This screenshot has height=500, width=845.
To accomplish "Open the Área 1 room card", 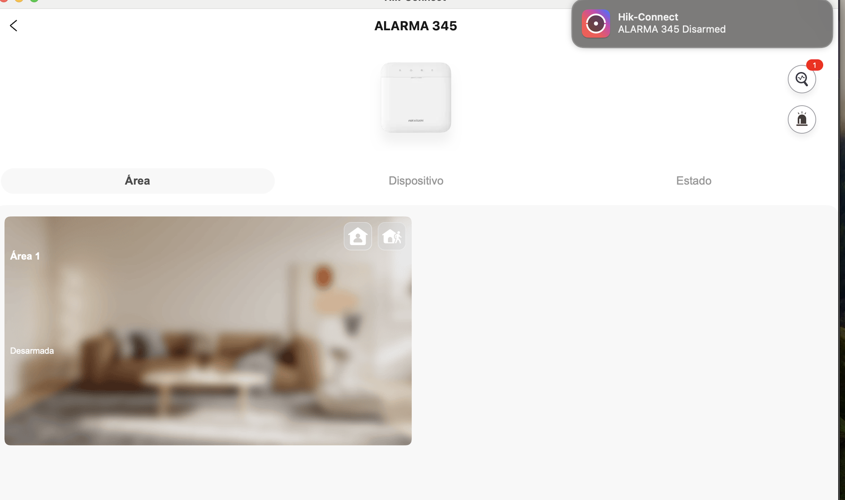I will (208, 331).
